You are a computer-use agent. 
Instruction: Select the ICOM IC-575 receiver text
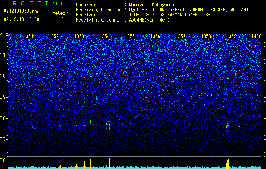[x=170, y=15]
